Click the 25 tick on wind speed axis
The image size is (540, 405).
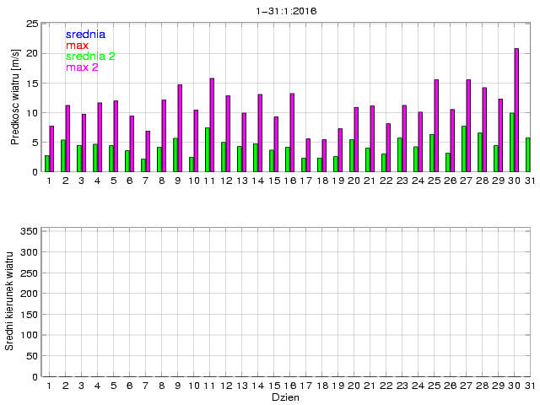pyautogui.click(x=33, y=24)
